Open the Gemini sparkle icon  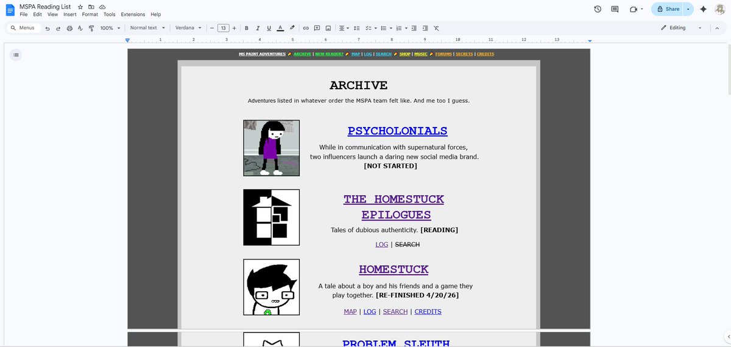pos(704,9)
